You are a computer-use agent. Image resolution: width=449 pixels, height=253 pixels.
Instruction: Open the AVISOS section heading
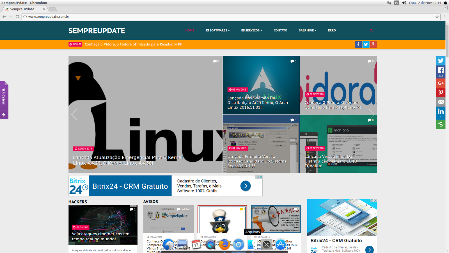151,202
